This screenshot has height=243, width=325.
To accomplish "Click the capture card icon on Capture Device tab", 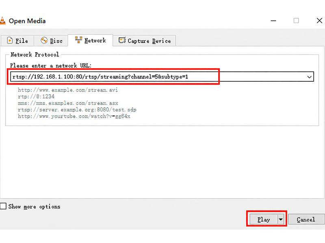I will coord(121,40).
